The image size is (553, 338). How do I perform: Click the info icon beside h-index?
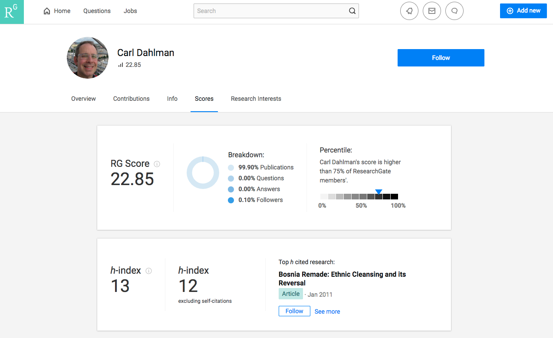click(x=148, y=271)
